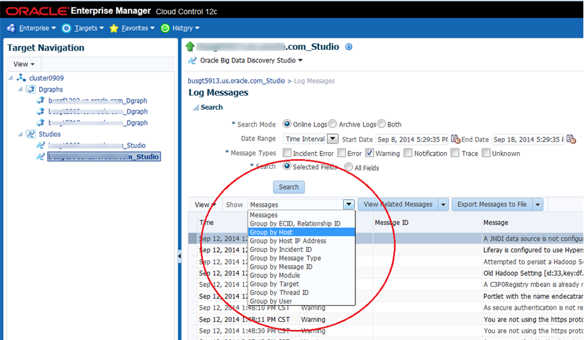Image resolution: width=584 pixels, height=340 pixels.
Task: Click the cluster0909 cluster icon
Action: tap(21, 77)
